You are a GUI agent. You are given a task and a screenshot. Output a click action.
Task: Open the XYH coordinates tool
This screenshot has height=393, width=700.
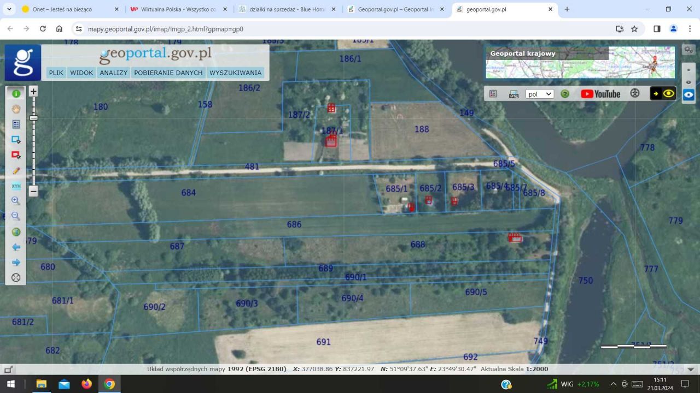[16, 186]
